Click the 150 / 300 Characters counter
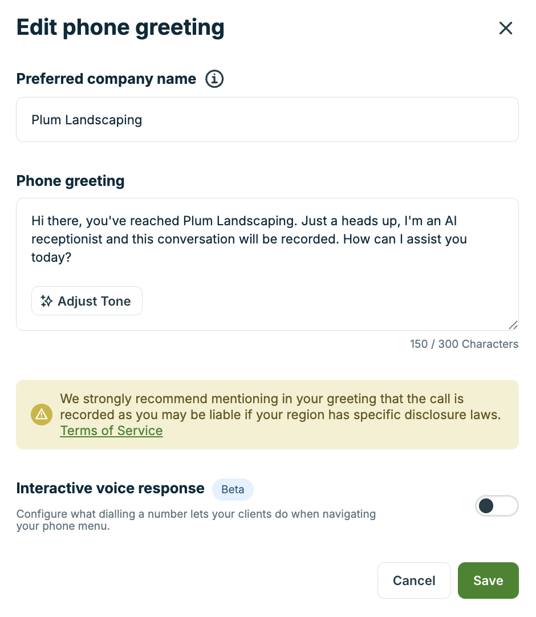Image resolution: width=536 pixels, height=617 pixels. [x=464, y=344]
